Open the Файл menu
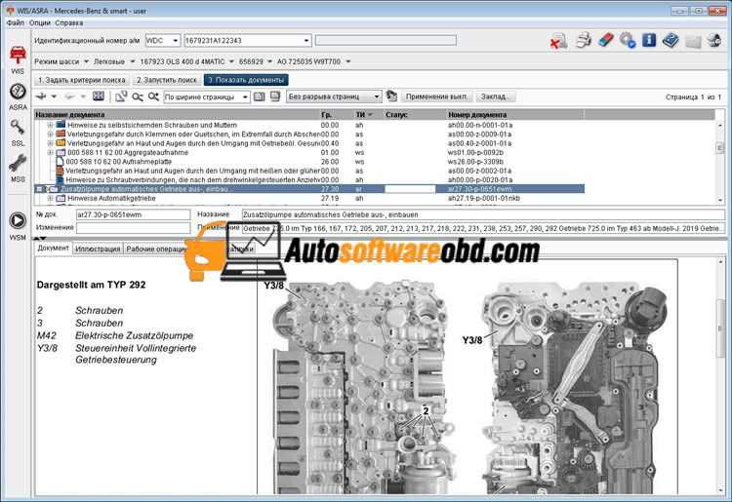 pos(15,22)
